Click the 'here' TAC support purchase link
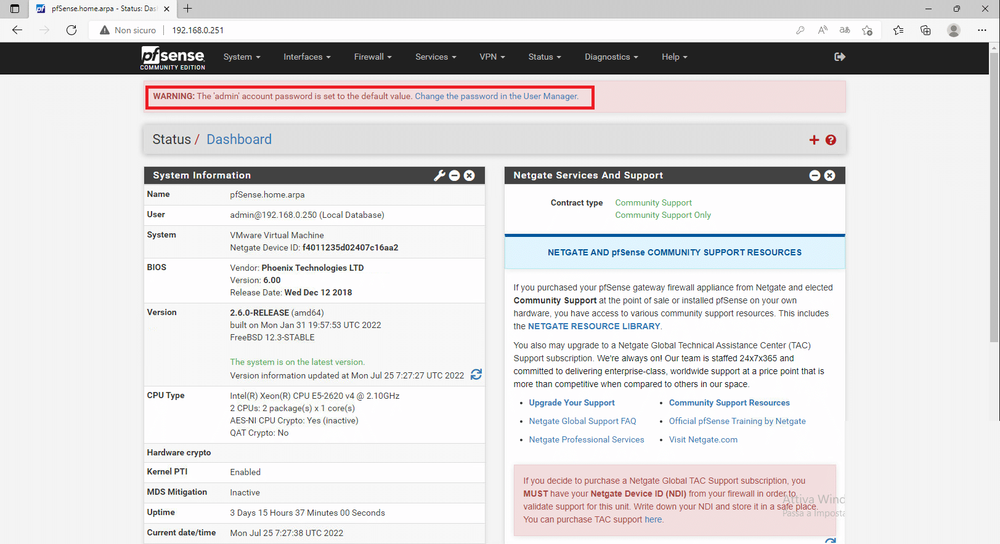Image resolution: width=1000 pixels, height=544 pixels. 653,519
